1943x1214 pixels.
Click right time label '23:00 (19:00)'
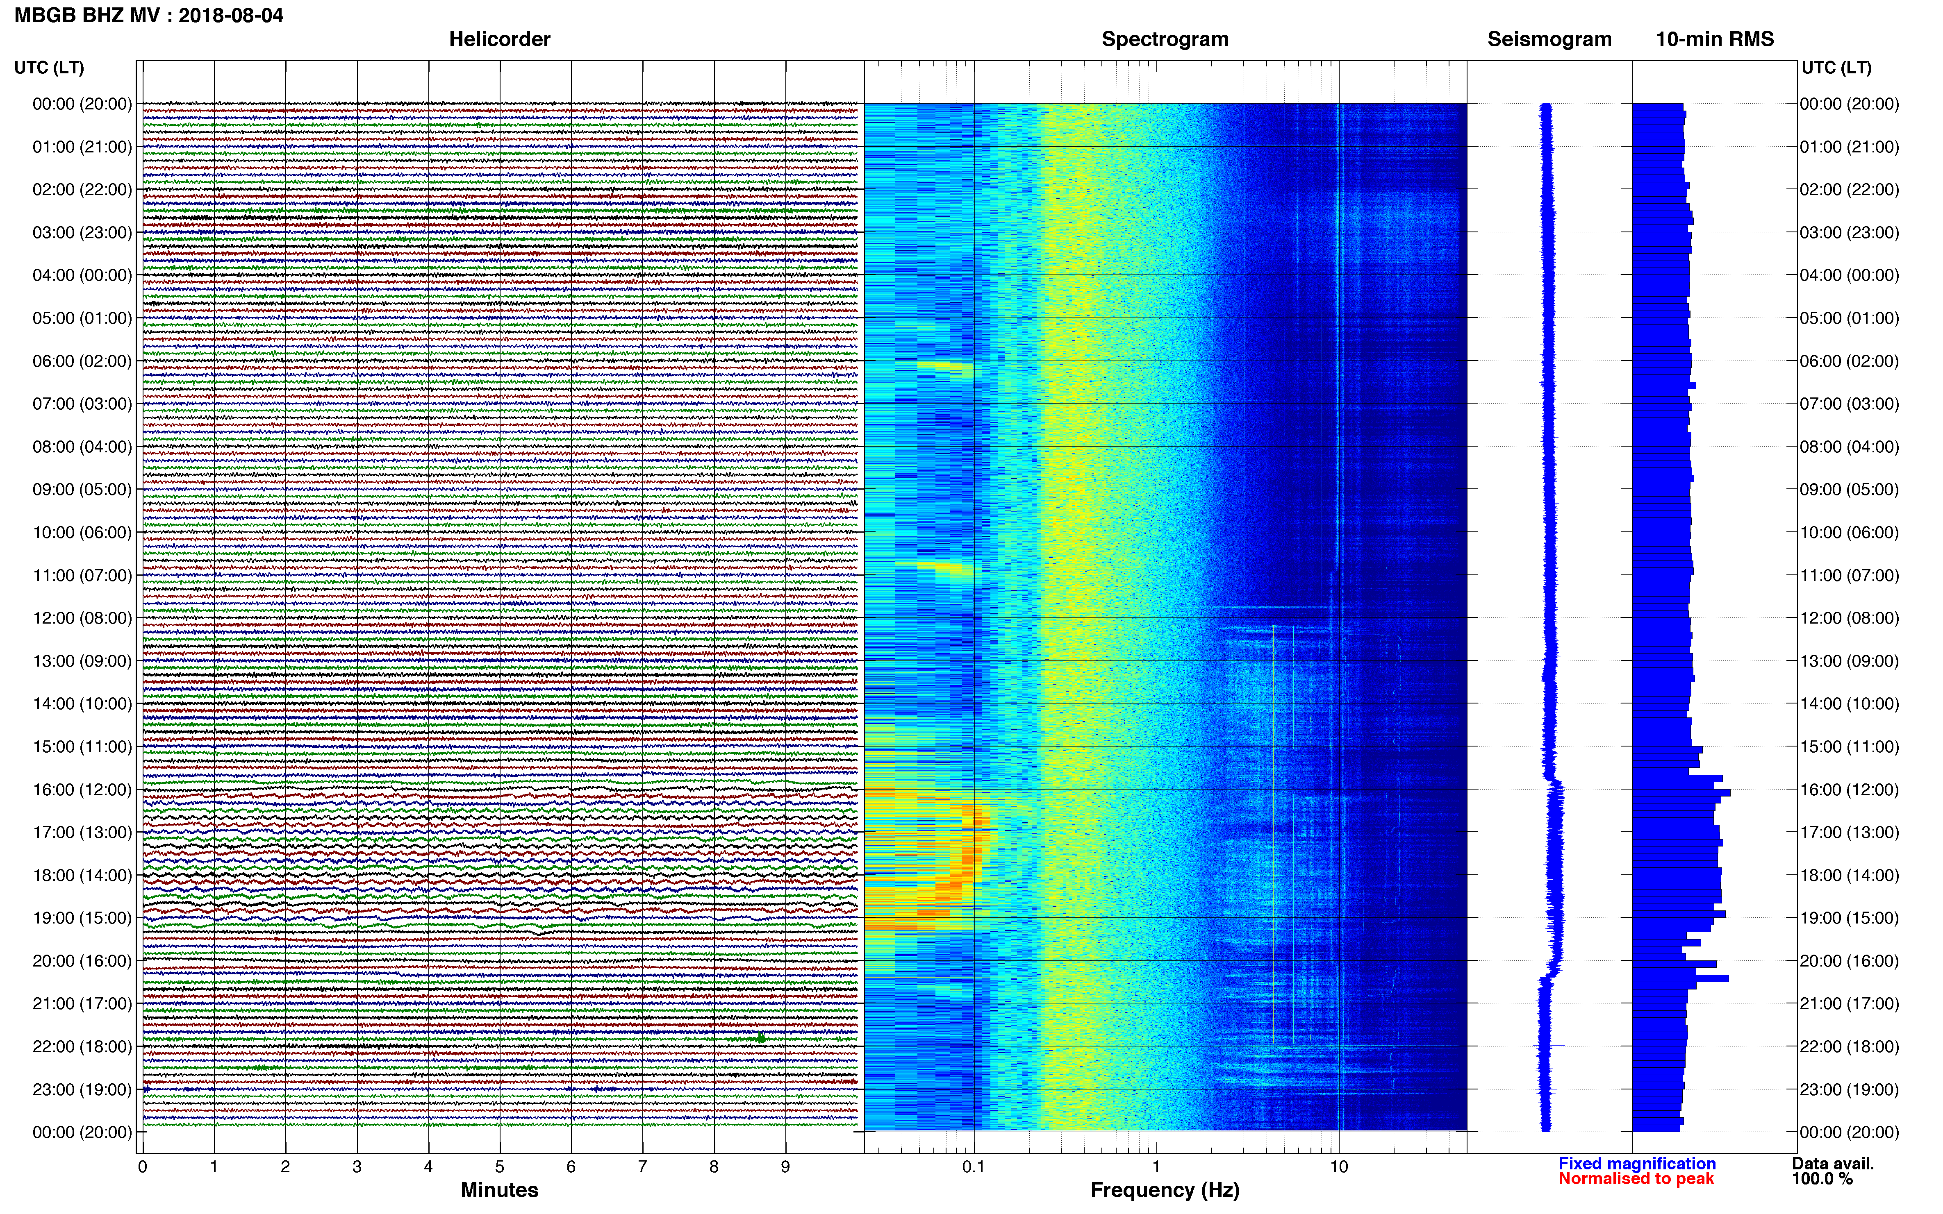coord(1849,1089)
